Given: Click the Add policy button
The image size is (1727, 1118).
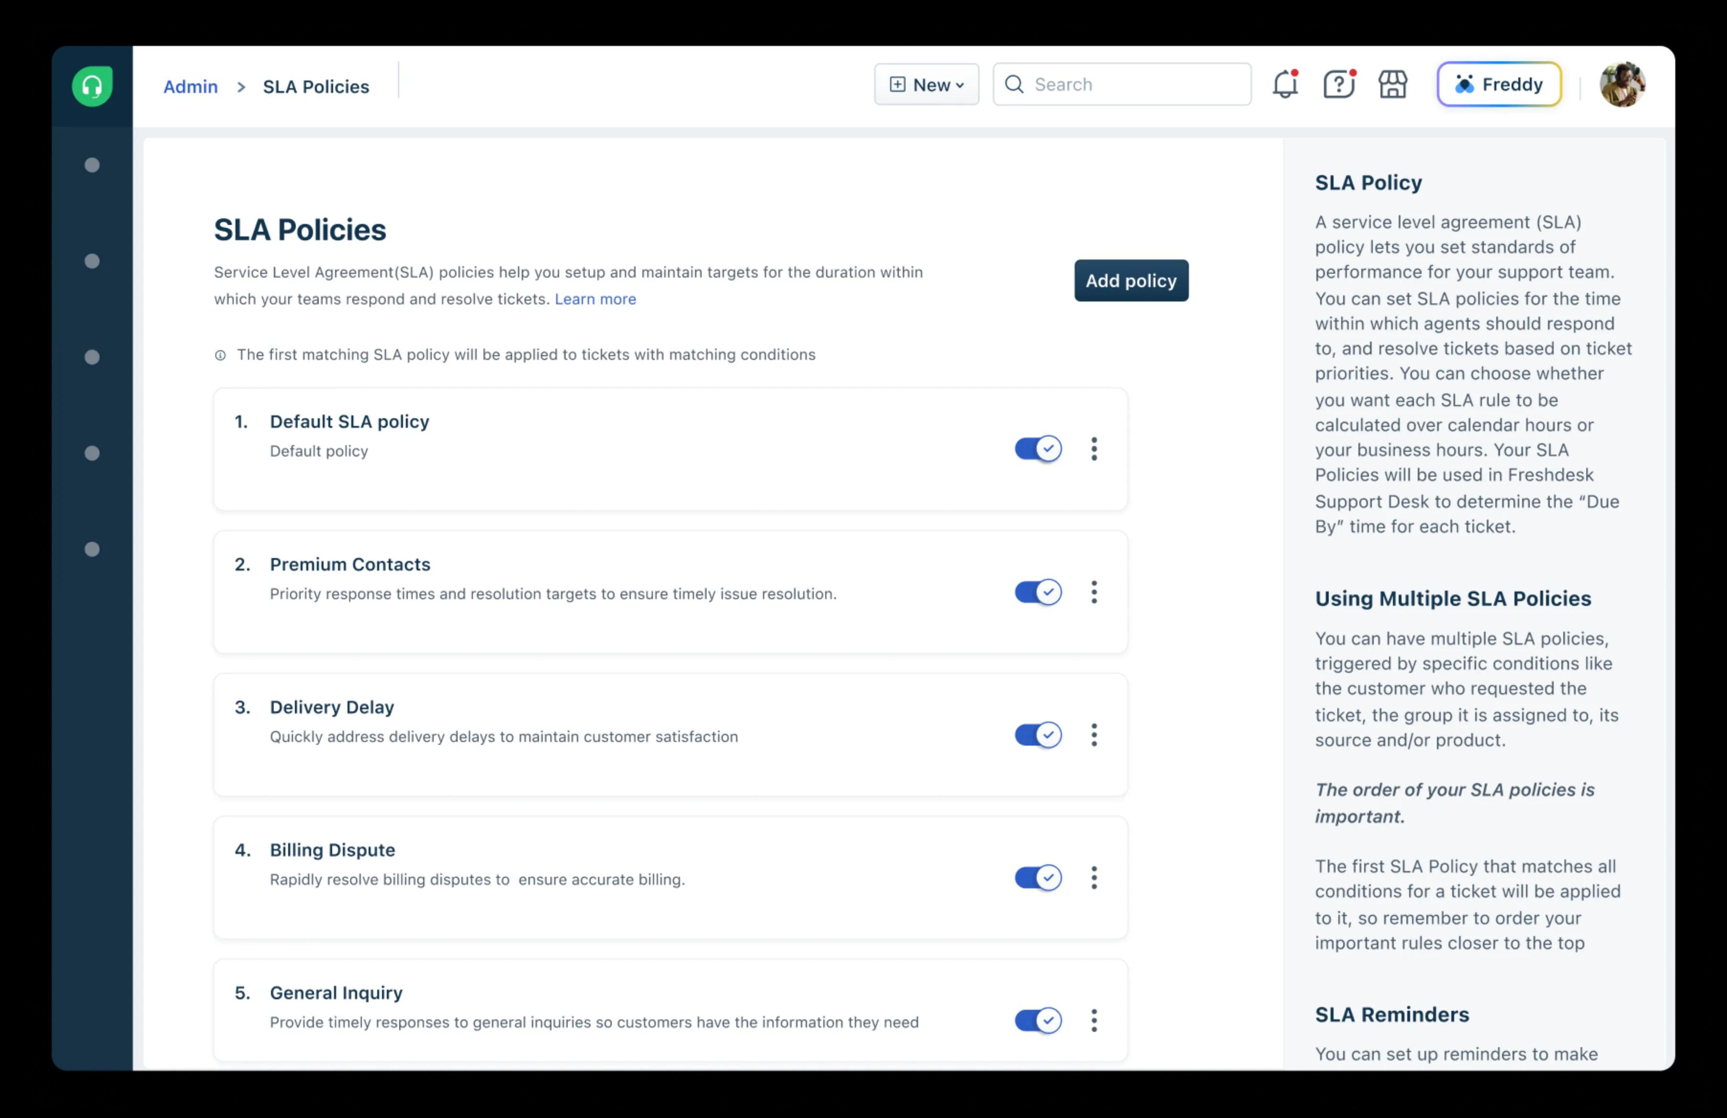Looking at the screenshot, I should point(1131,281).
